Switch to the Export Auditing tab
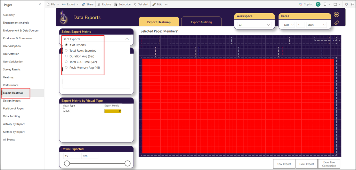Screen dimensions: 356x170 pyautogui.click(x=201, y=22)
